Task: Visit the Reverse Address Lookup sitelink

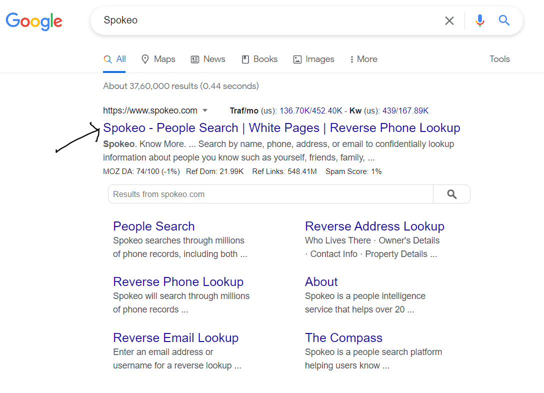Action: coord(374,226)
